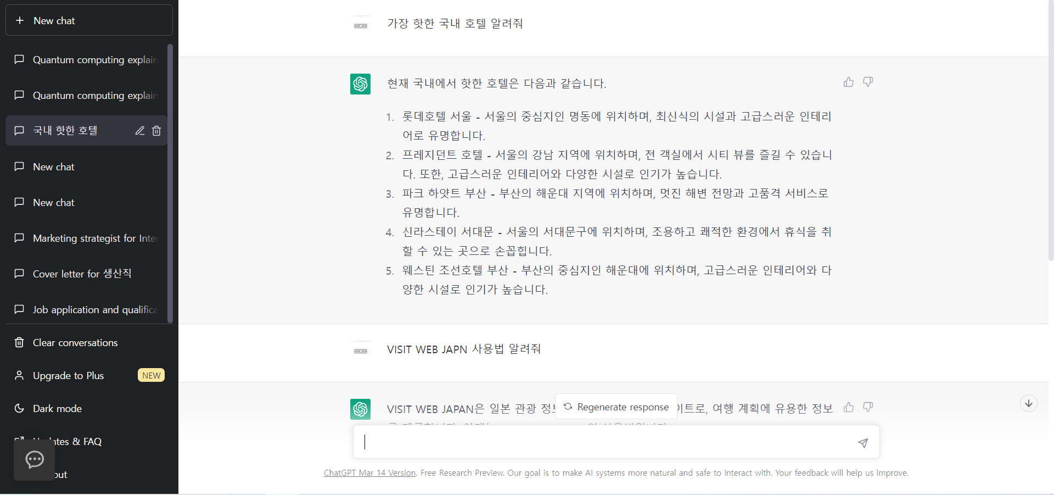Thumbs down the hotel list response
This screenshot has width=1054, height=495.
868,82
